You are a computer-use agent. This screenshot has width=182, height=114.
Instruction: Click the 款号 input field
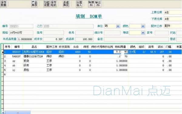[x=162, y=33]
